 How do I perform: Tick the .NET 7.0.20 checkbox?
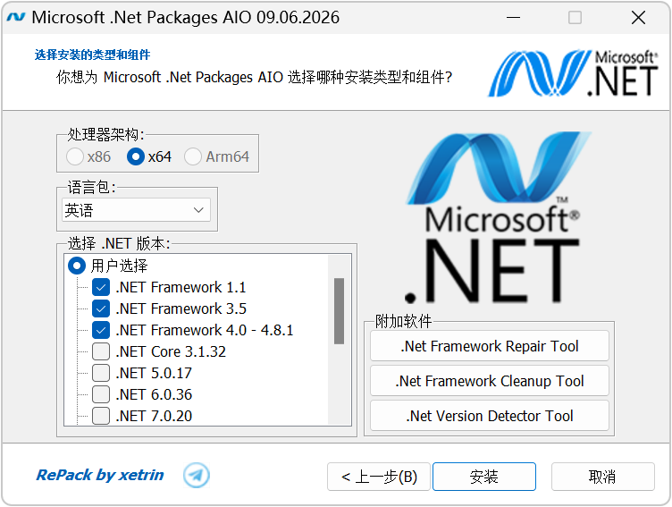(x=101, y=416)
